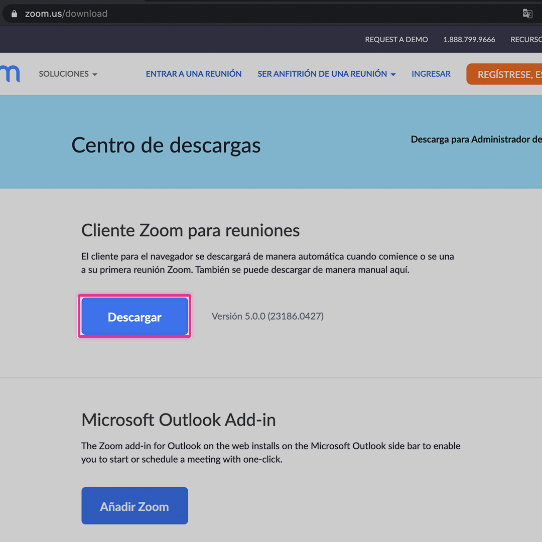
Task: Open Descarga para Administrador link
Action: [476, 140]
